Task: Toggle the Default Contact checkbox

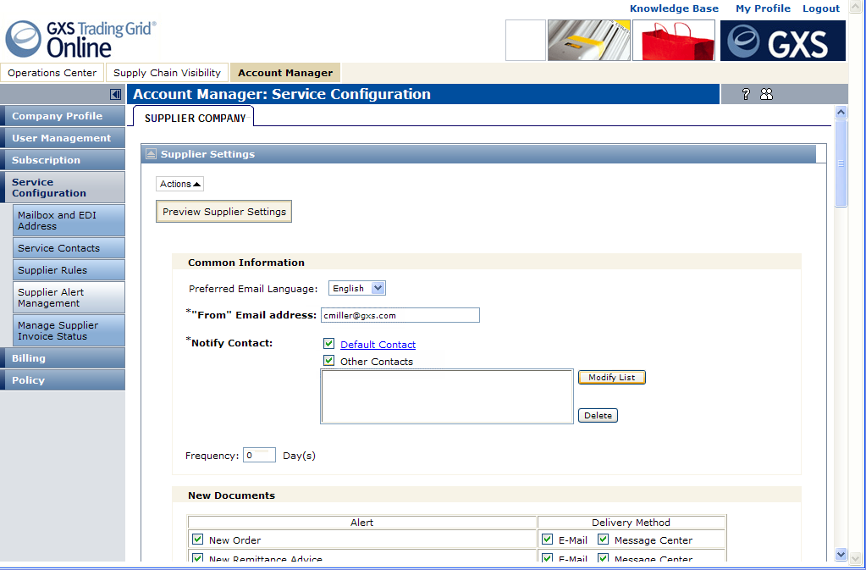Action: pyautogui.click(x=328, y=344)
